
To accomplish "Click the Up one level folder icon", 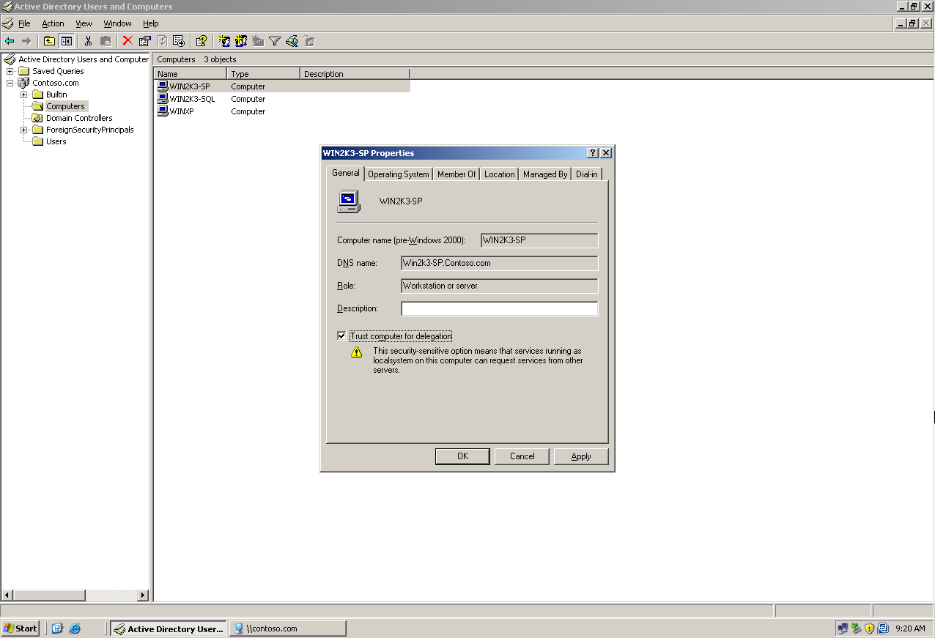I will click(49, 41).
